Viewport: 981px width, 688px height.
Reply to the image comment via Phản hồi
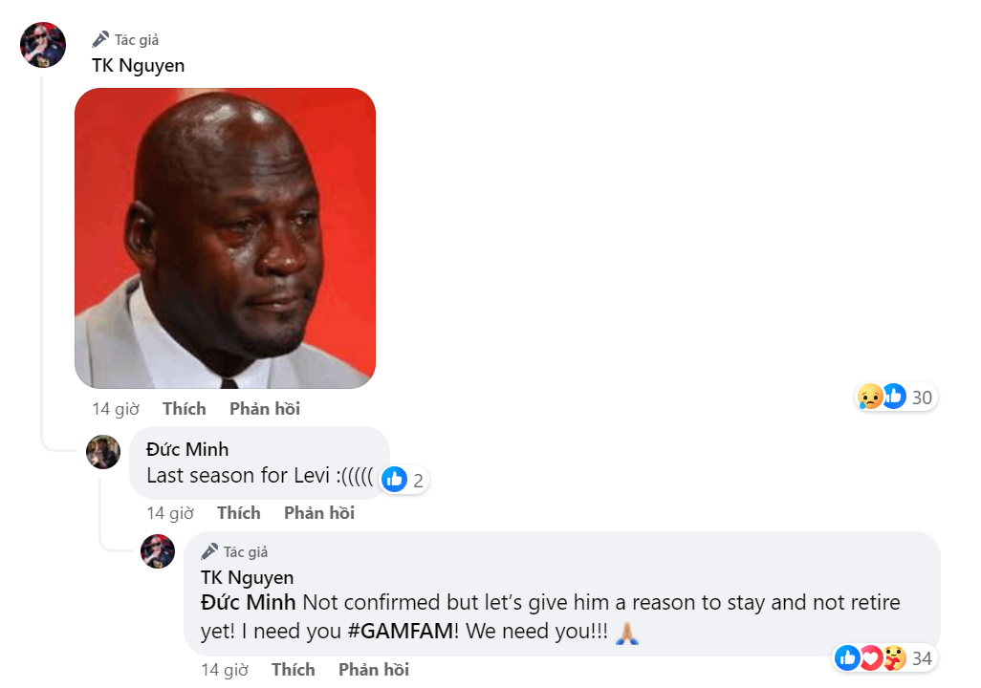[x=264, y=409]
